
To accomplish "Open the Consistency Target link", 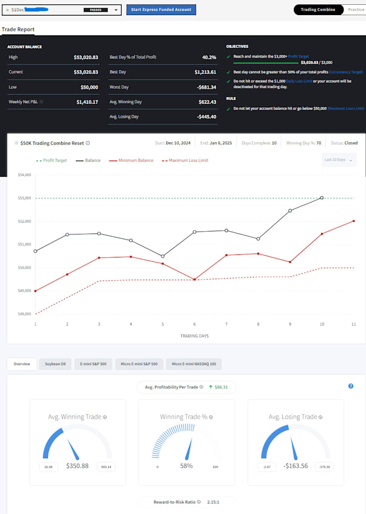I will click(346, 72).
